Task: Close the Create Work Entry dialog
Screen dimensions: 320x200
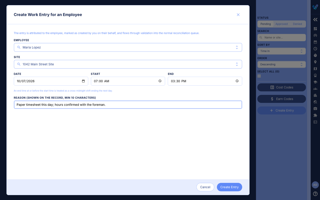Action: [x=238, y=15]
